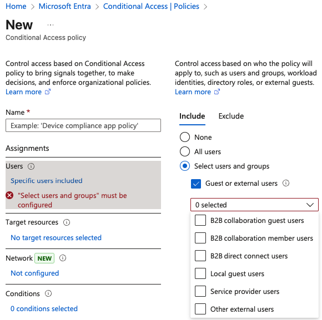
Task: Open the 0 conditions selected link
Action: click(44, 308)
